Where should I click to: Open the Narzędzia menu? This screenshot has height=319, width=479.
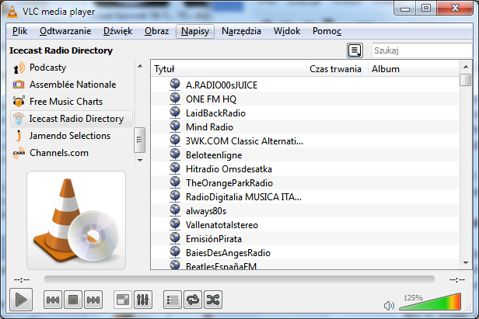(241, 31)
